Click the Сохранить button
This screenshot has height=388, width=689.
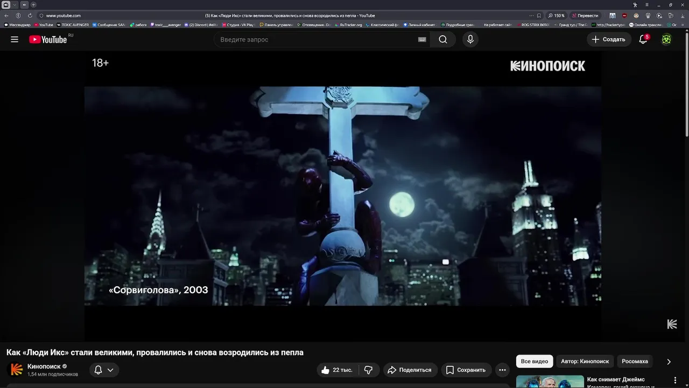(x=466, y=370)
